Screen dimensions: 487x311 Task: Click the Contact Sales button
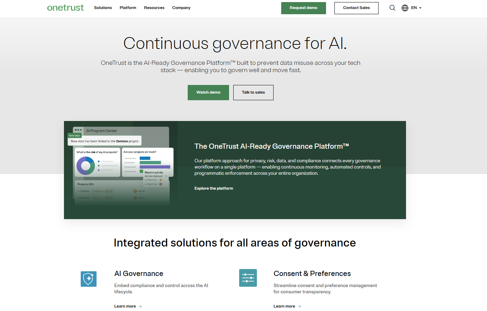(x=356, y=8)
